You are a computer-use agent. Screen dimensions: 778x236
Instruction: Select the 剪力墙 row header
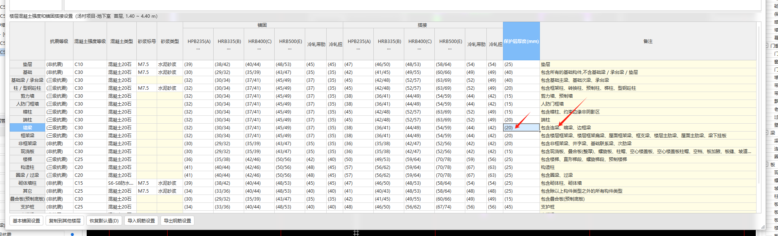[x=28, y=96]
